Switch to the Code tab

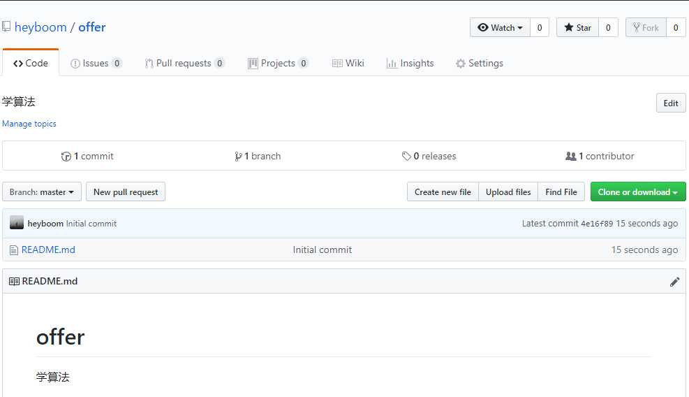(x=30, y=63)
